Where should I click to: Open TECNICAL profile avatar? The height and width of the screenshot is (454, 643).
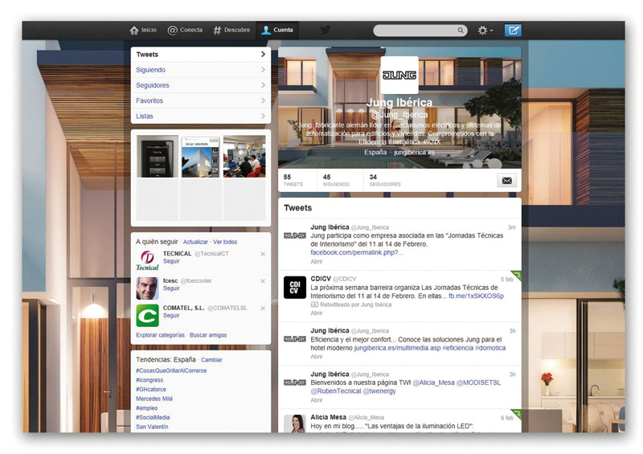(147, 260)
